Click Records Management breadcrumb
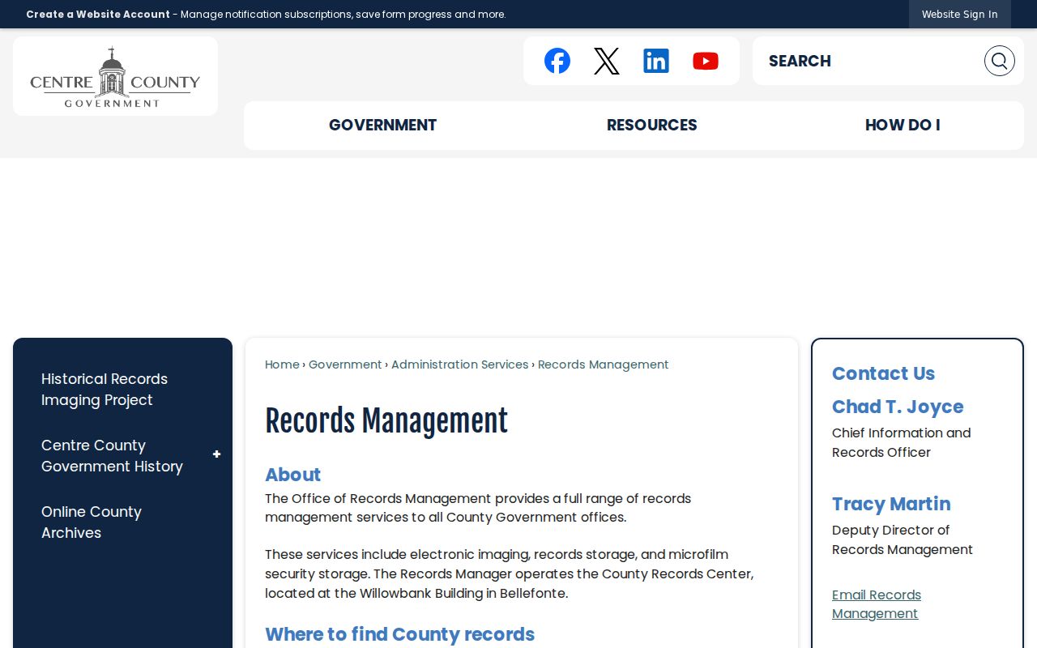The width and height of the screenshot is (1037, 648). [604, 364]
